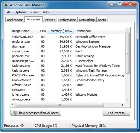Sort by the Description column header

(x=100, y=31)
